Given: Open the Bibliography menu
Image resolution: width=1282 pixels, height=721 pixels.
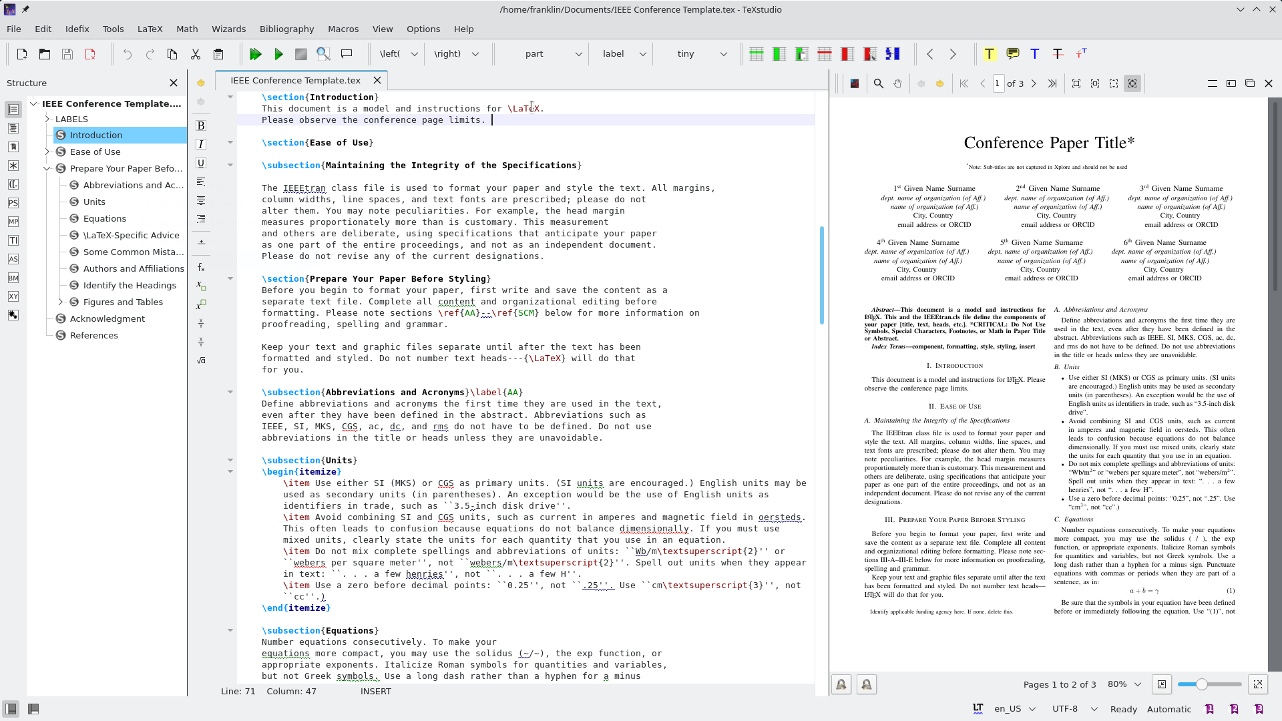Looking at the screenshot, I should (x=286, y=29).
